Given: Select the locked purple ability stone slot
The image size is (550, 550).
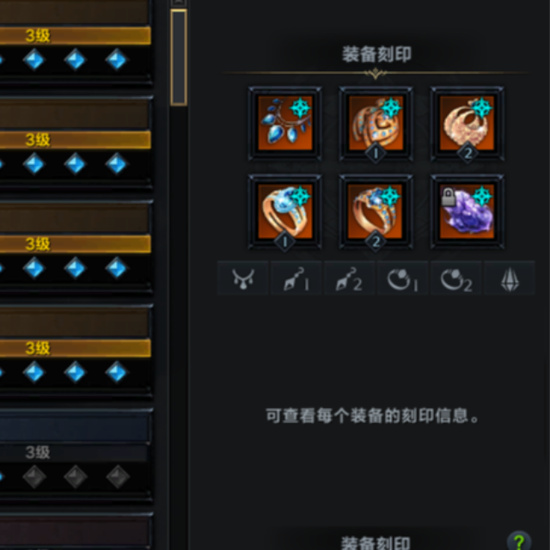Looking at the screenshot, I should (x=467, y=212).
